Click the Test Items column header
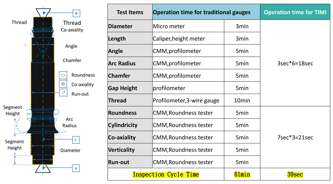Screen dimensions: 333x184 point(130,12)
